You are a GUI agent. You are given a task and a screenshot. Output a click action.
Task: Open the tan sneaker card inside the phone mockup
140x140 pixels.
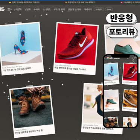click(x=130, y=100)
